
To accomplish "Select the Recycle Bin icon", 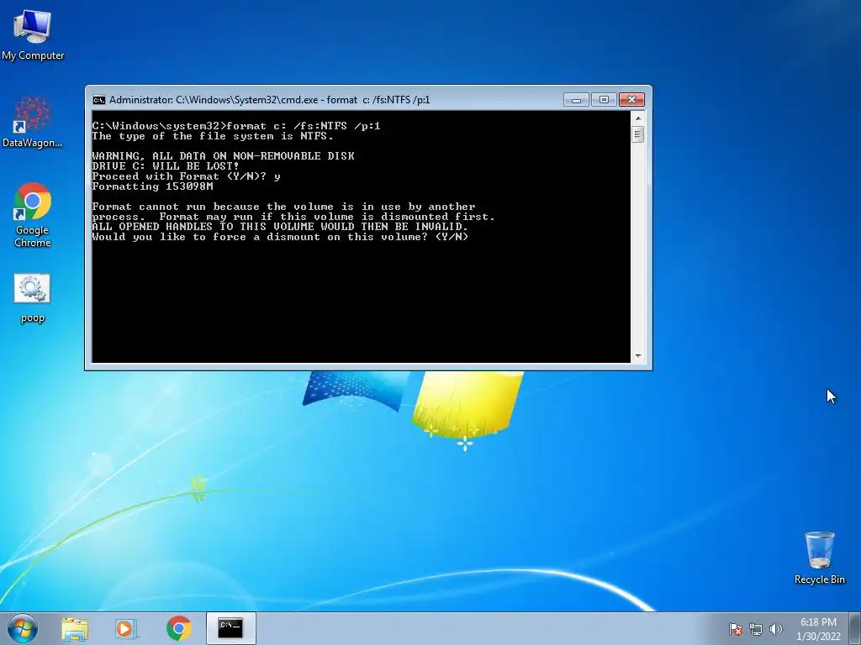I will [x=819, y=558].
